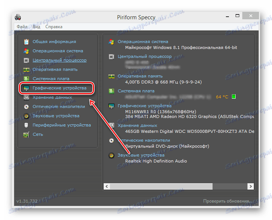Select Звуковые устройства in the sidebar
The width and height of the screenshot is (272, 220).
tap(56, 116)
